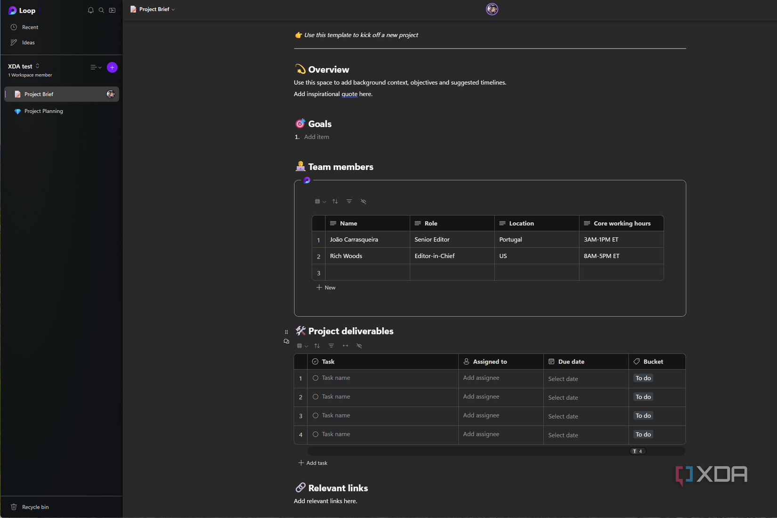Click Add task below deliverables table
This screenshot has width=777, height=518.
tap(313, 463)
